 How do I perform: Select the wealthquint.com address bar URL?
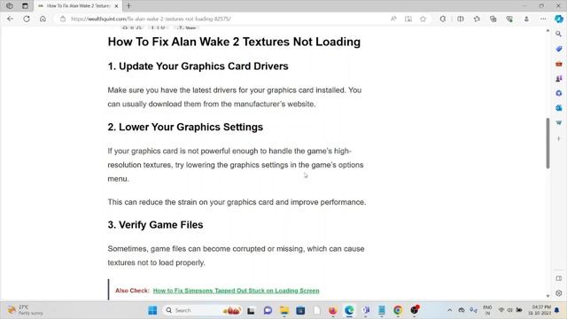click(x=151, y=19)
